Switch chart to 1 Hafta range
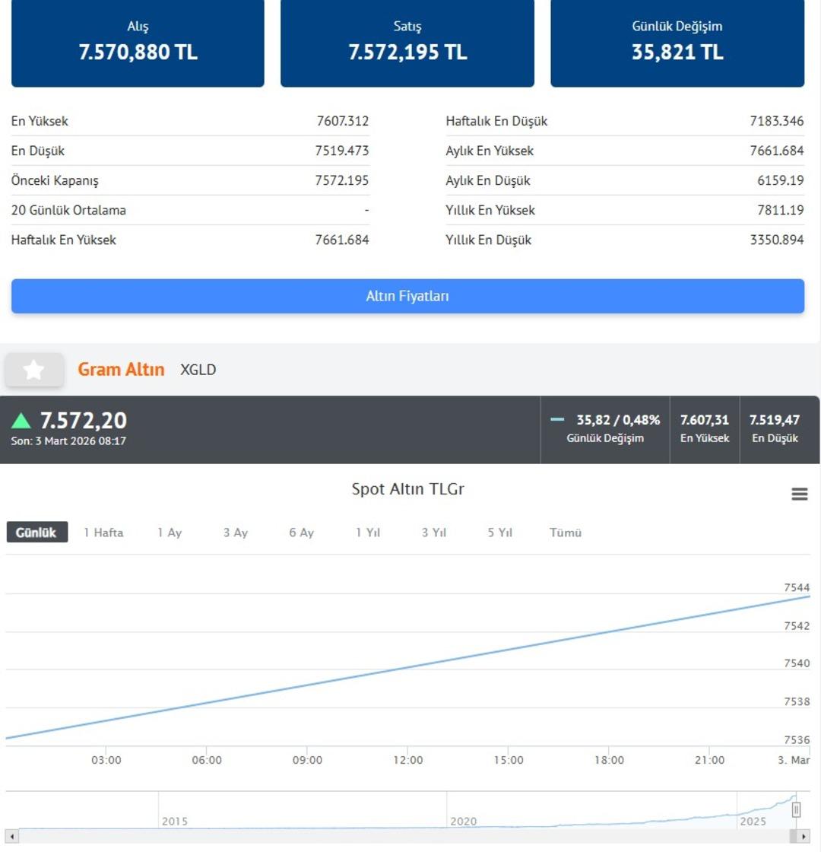 click(x=103, y=532)
